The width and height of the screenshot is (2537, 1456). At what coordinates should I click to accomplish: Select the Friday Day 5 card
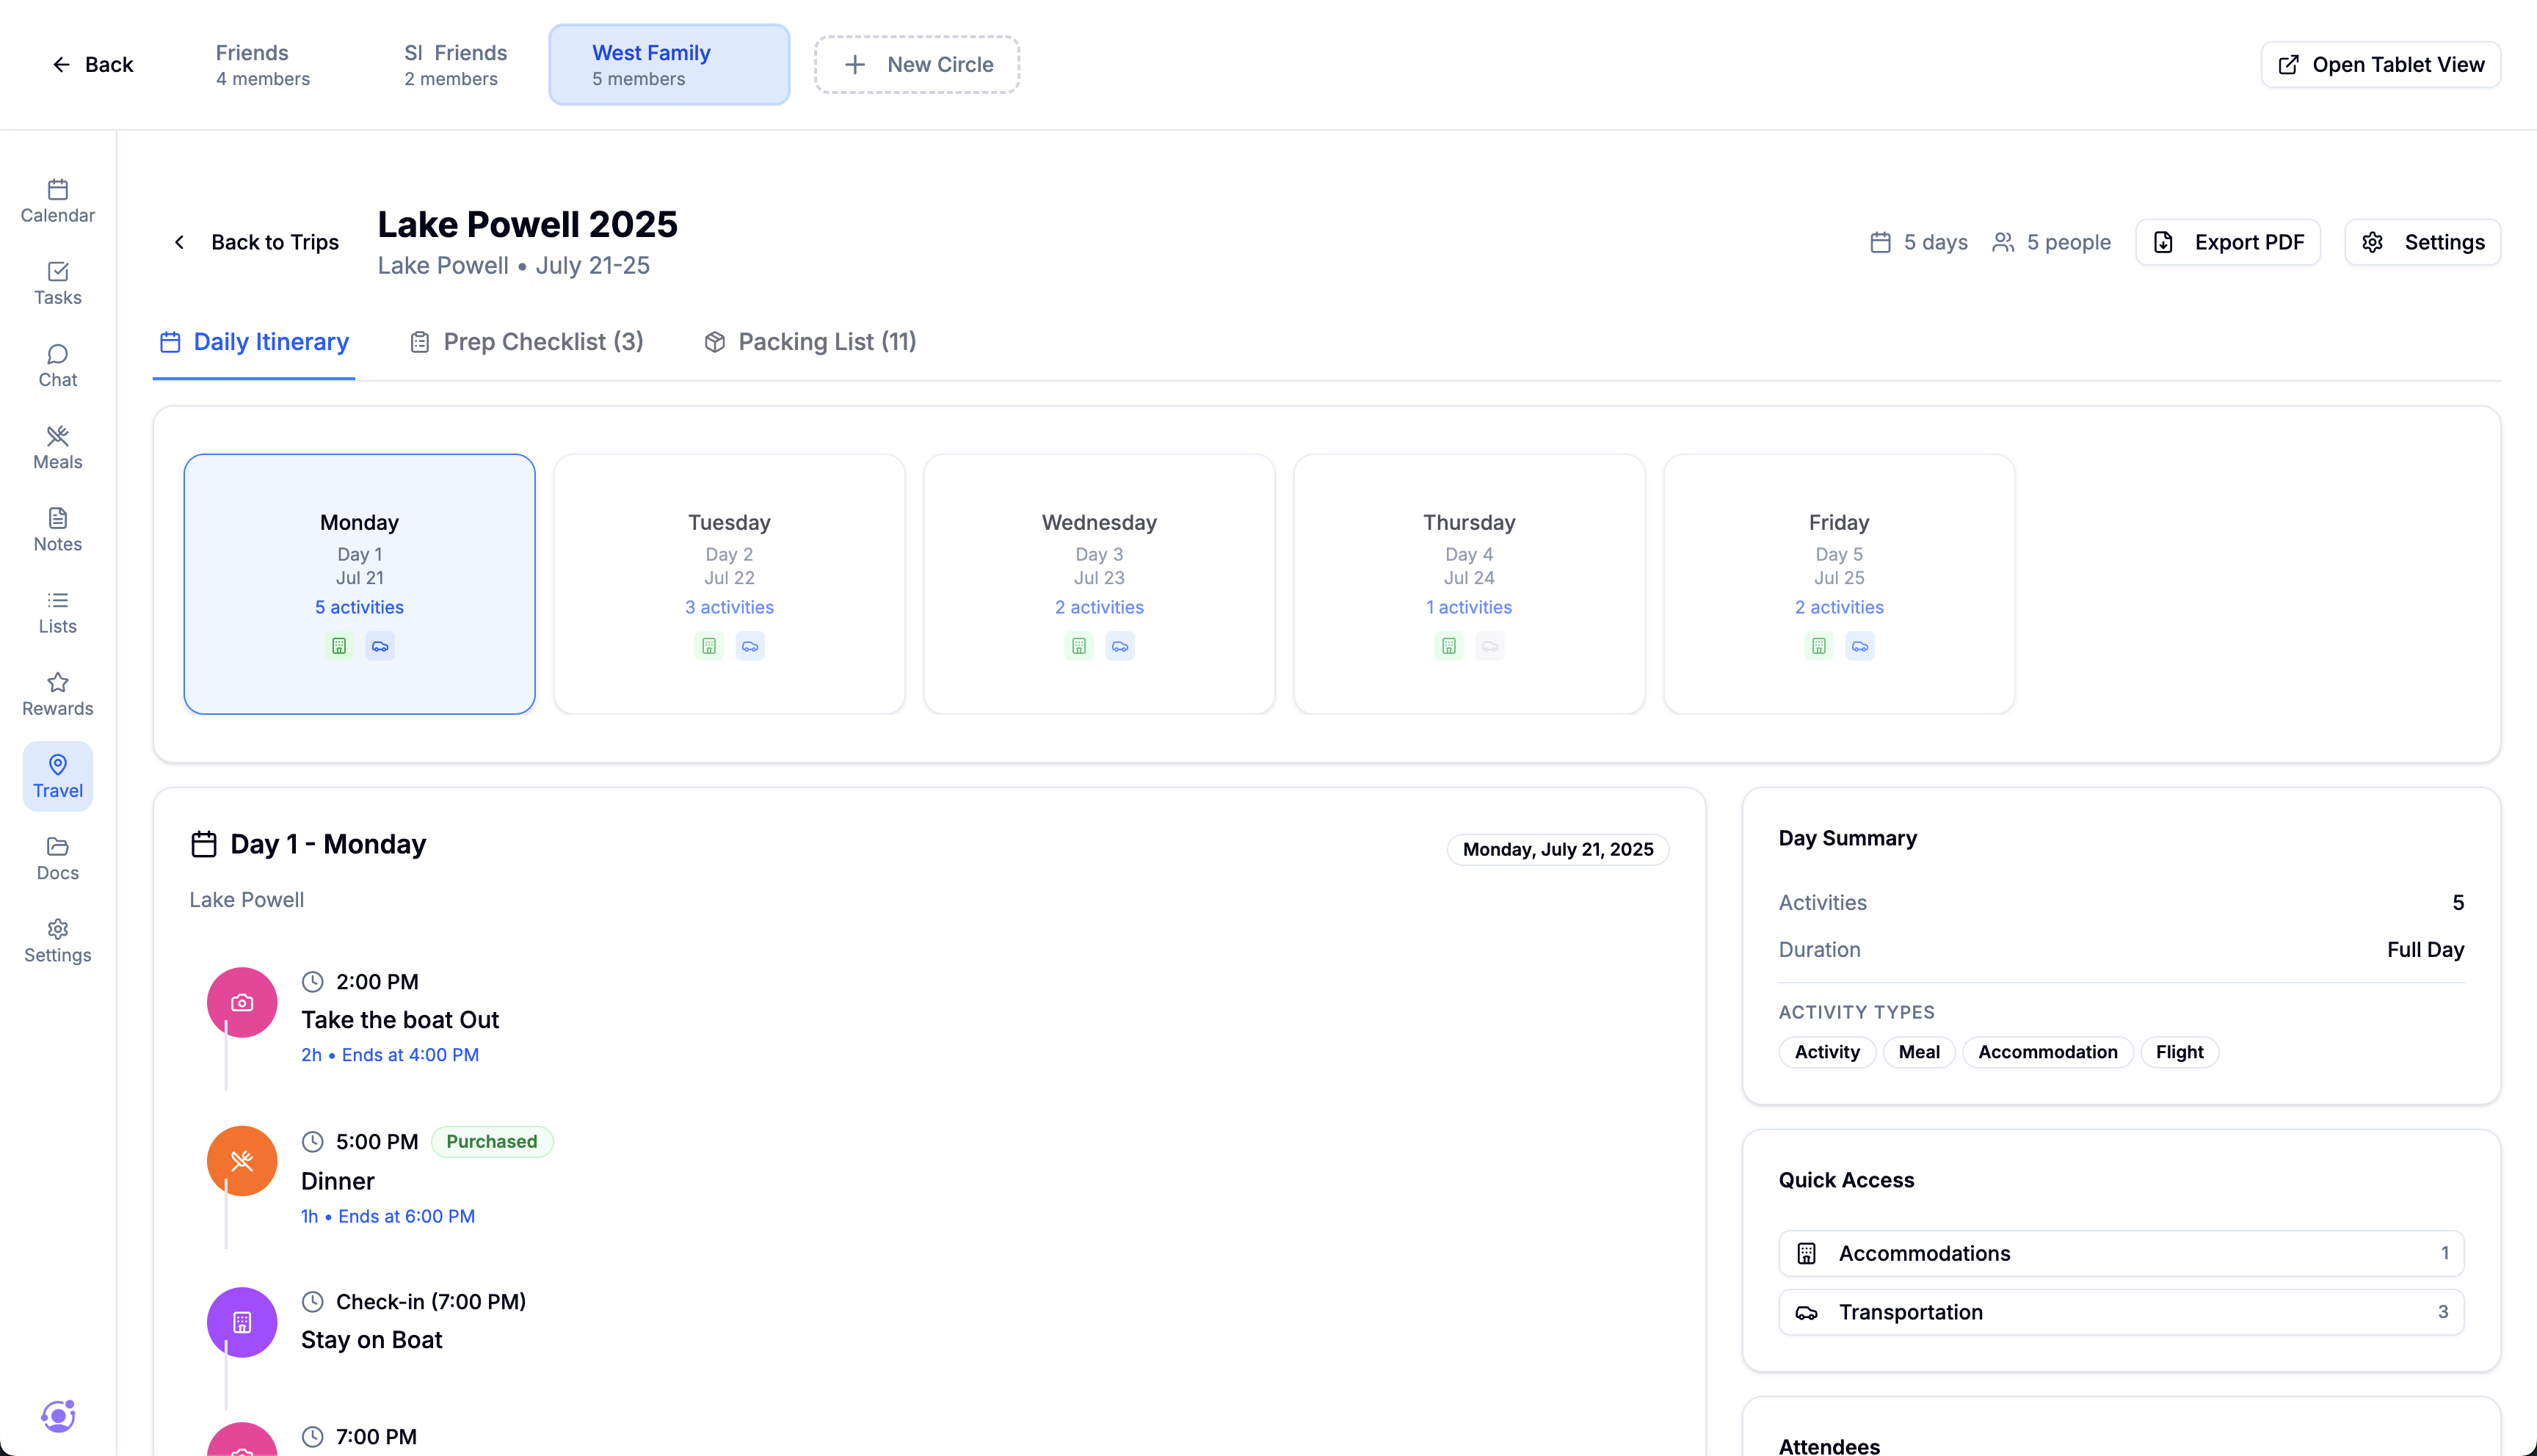(x=1838, y=584)
